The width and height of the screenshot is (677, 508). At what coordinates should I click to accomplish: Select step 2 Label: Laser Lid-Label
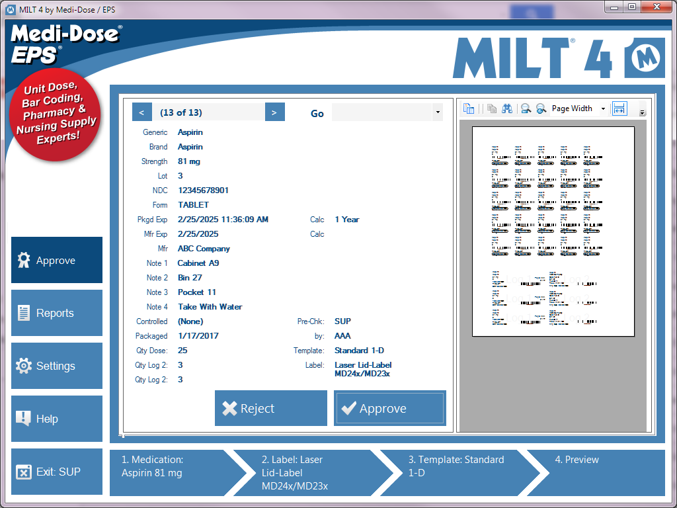pos(317,473)
